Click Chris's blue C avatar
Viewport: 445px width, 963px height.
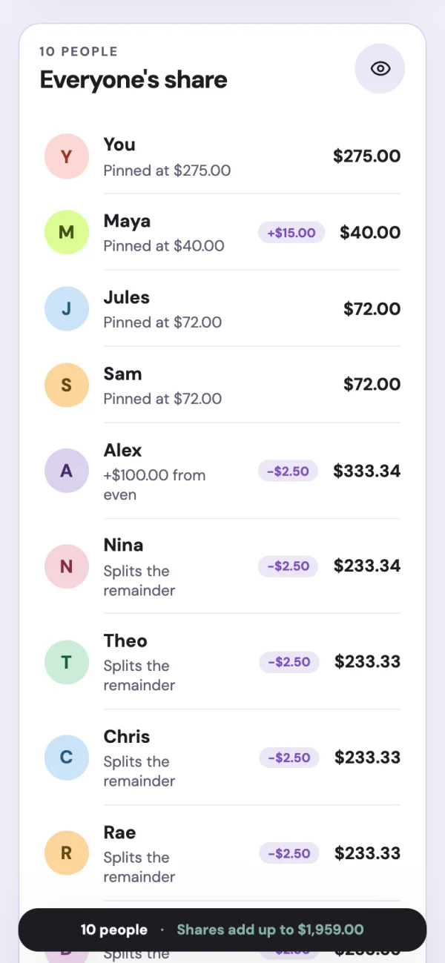click(67, 758)
